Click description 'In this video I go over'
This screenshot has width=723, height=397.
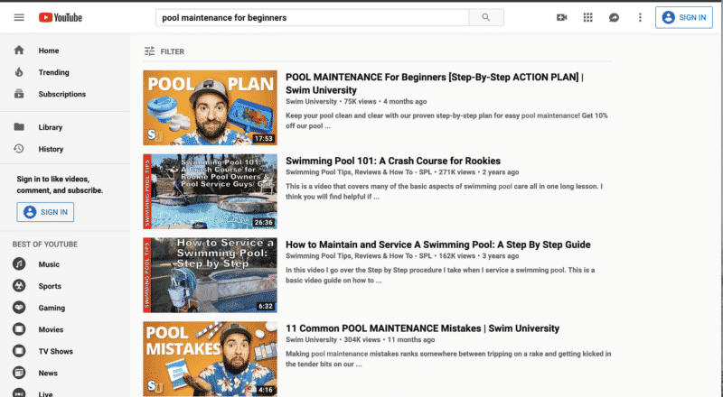[440, 275]
